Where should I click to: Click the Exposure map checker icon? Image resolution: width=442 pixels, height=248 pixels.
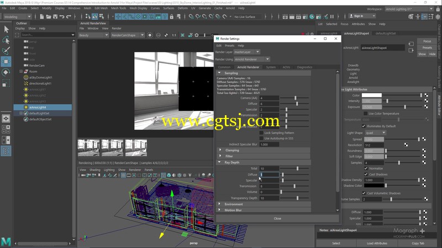coord(426,106)
